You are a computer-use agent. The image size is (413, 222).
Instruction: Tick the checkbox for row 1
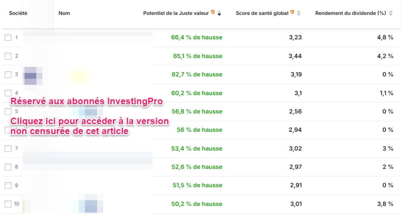click(8, 37)
